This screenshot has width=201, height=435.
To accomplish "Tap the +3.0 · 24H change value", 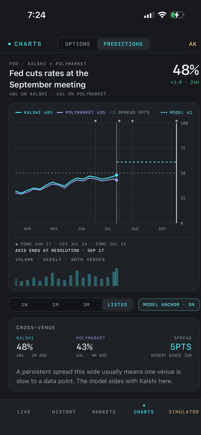I will point(185,82).
